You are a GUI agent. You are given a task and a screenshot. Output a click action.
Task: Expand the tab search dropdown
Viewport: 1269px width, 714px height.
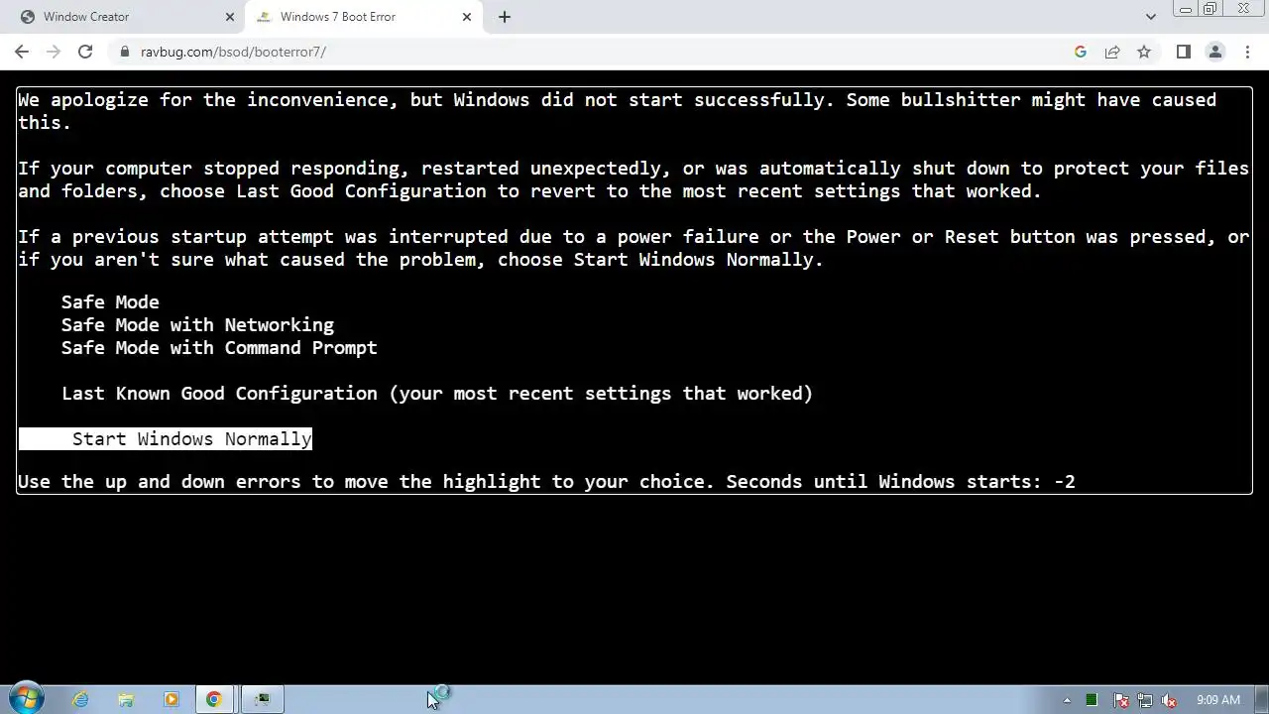click(1150, 17)
